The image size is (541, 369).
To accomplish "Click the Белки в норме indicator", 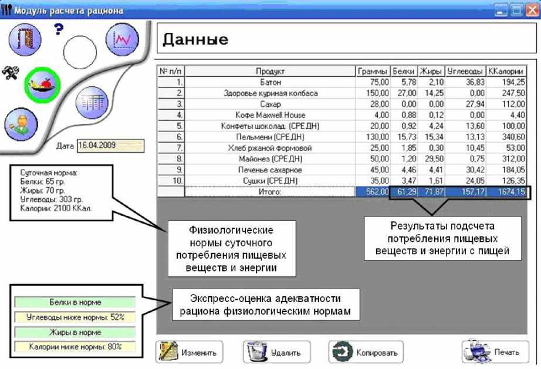I will click(x=75, y=303).
